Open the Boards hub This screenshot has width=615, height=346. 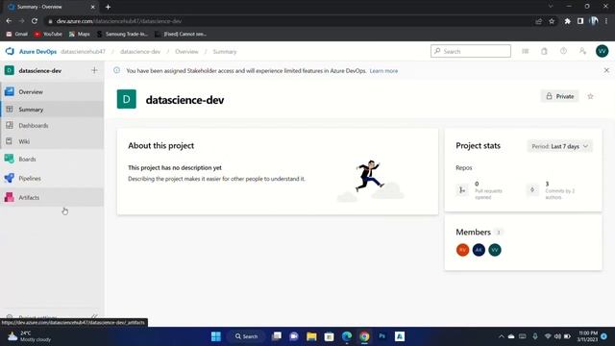click(x=52, y=159)
